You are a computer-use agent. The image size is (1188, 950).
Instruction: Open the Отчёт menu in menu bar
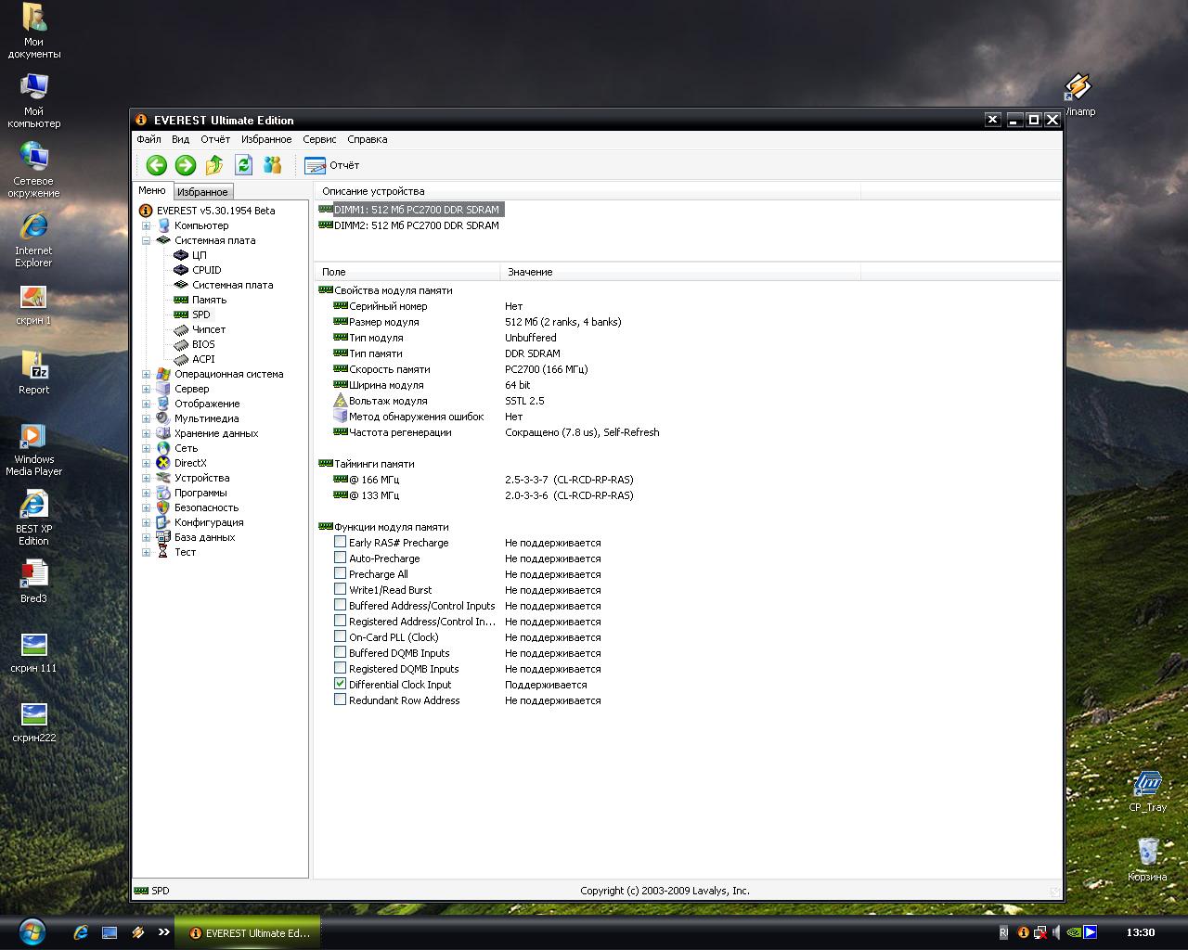(215, 139)
